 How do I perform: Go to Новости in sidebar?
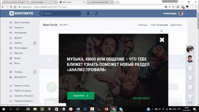click(x=19, y=28)
